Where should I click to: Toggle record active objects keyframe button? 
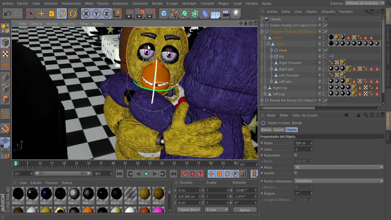click(185, 174)
